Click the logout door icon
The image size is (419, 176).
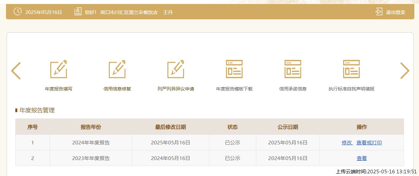[x=379, y=12]
